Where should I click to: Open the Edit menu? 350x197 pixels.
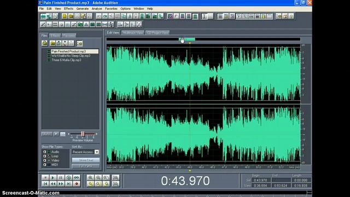click(x=49, y=9)
